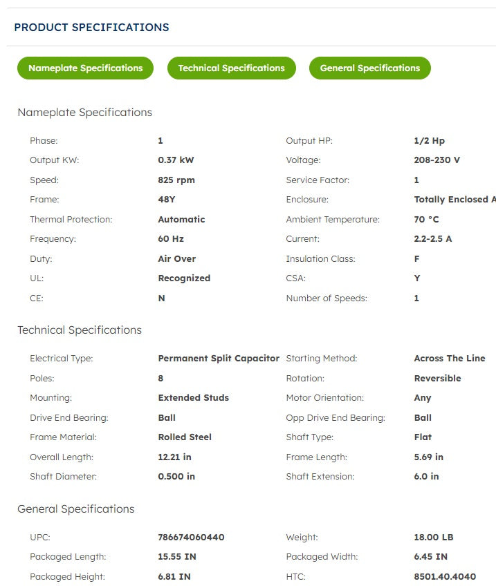
Task: Click the Nameplate Specifications green button
Action: pos(85,68)
